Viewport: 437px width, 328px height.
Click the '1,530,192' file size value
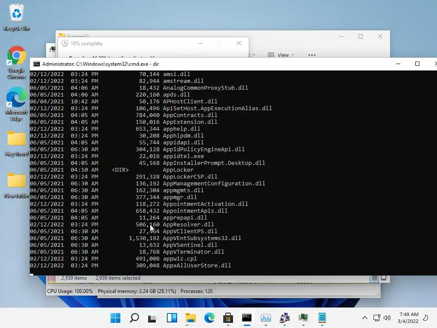pos(144,238)
